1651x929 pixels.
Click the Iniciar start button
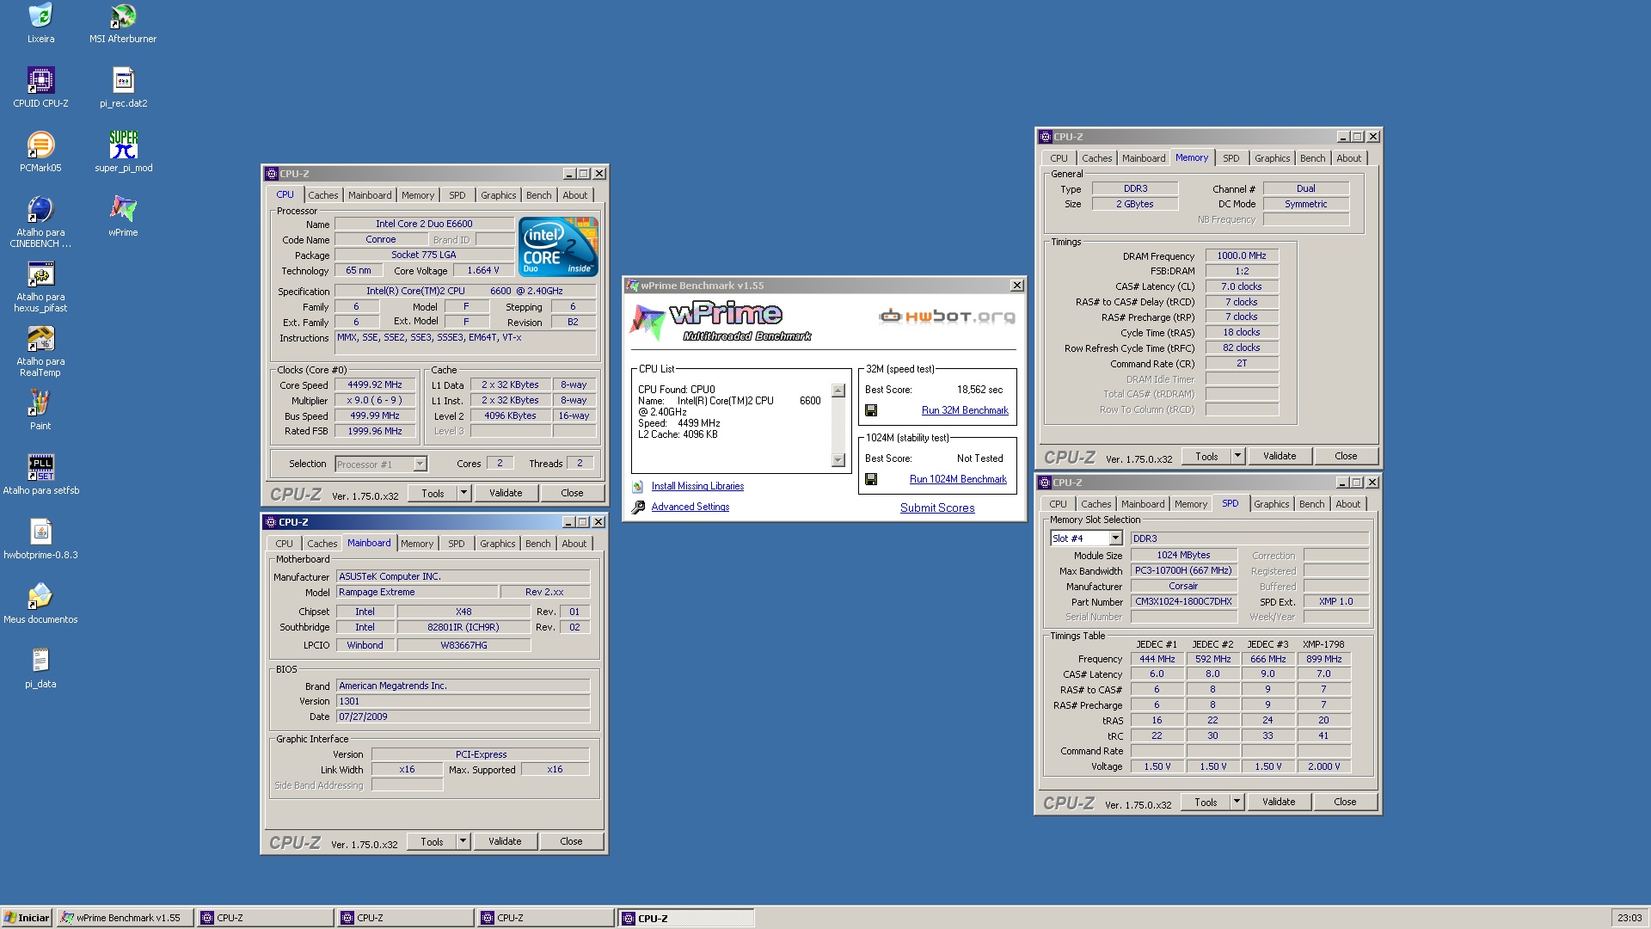(x=27, y=918)
